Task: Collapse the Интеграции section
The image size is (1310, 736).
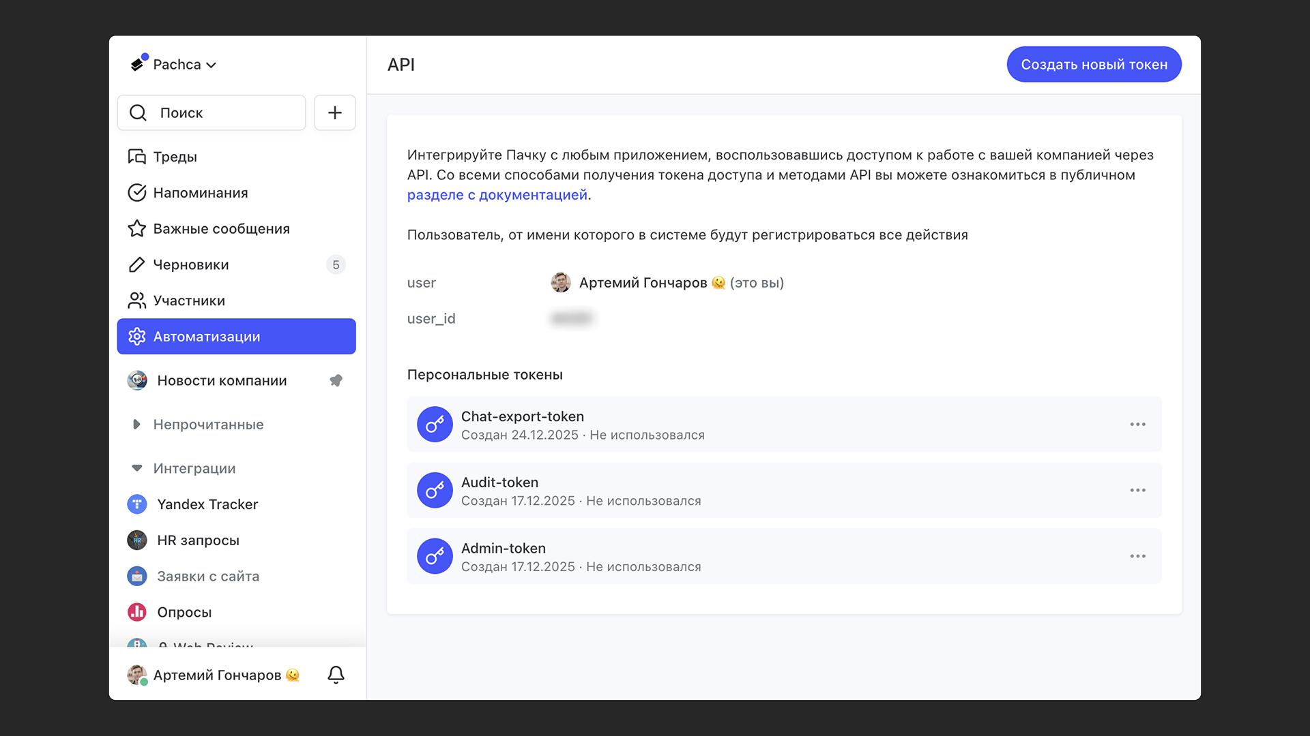Action: (x=136, y=468)
